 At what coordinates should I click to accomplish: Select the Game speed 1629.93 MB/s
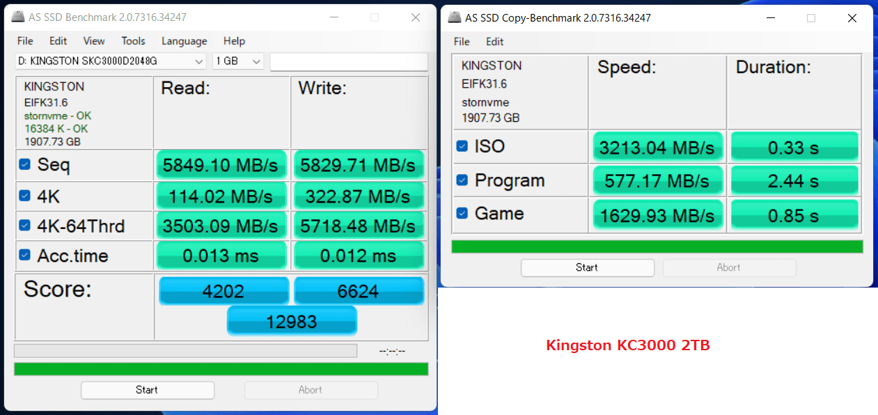pos(658,215)
